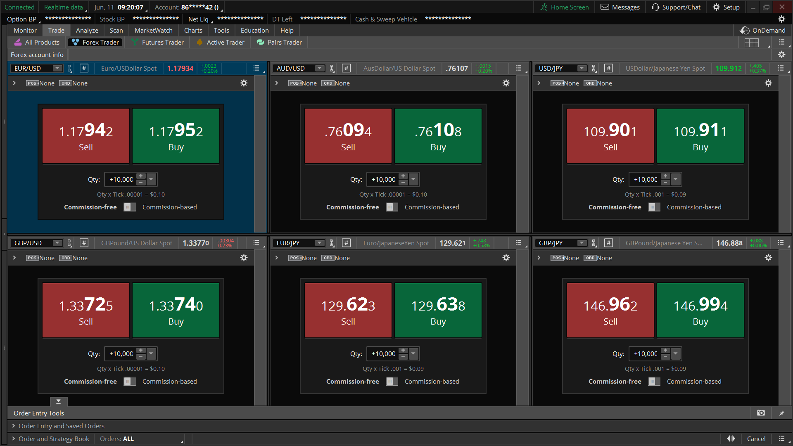This screenshot has height=446, width=793.
Task: Select the Futures Trader subtab
Action: pyautogui.click(x=158, y=43)
